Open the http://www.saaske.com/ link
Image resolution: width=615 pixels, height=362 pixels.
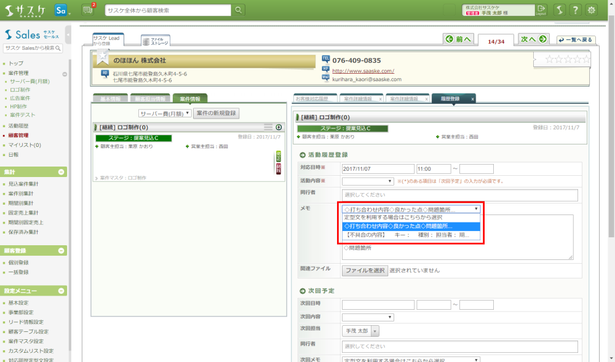(x=363, y=71)
